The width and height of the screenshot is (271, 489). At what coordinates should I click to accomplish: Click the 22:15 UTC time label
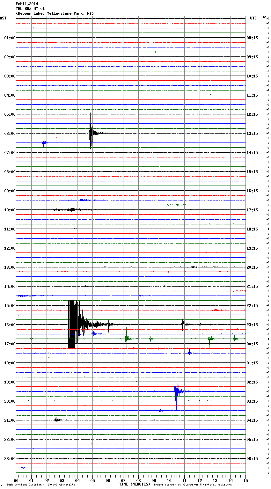252,306
